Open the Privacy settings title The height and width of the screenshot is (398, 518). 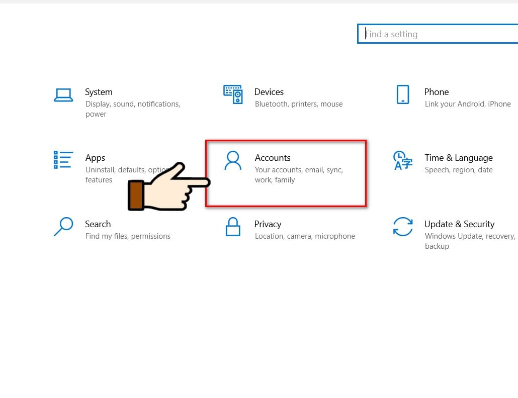268,225
